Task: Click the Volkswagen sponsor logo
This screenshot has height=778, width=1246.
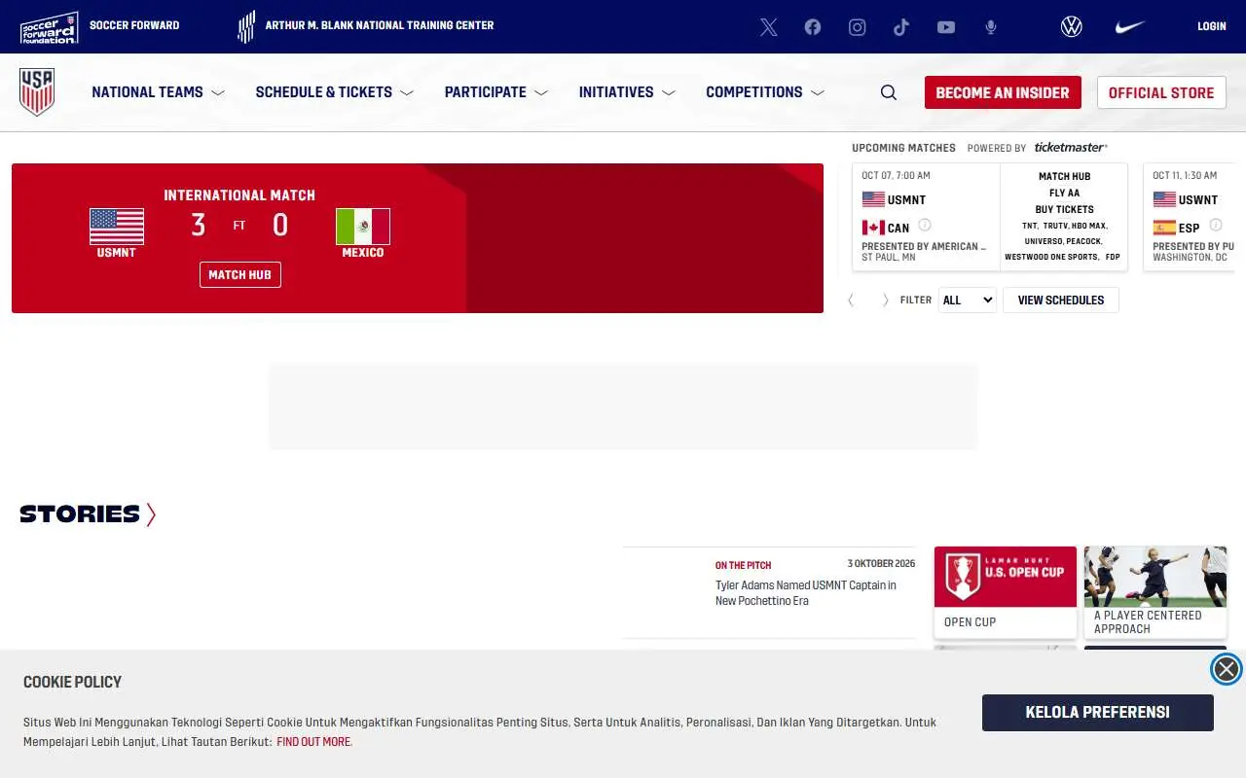Action: point(1072,26)
